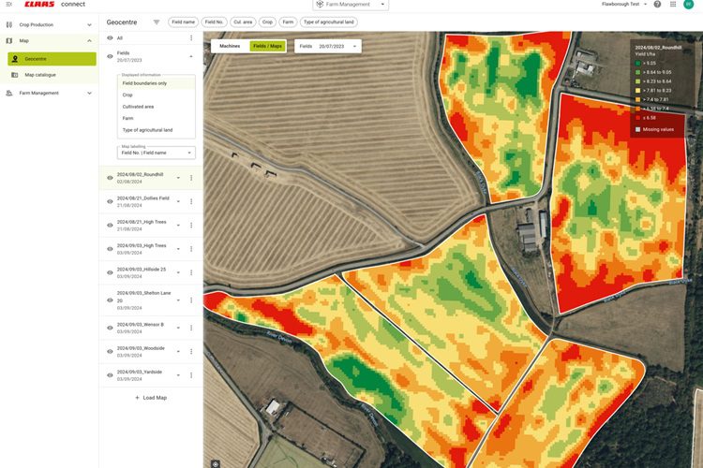Click the Field name filter chip
This screenshot has height=468, width=703.
[x=183, y=22]
